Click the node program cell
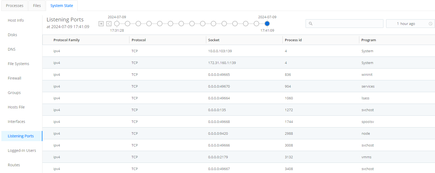 click(365, 133)
